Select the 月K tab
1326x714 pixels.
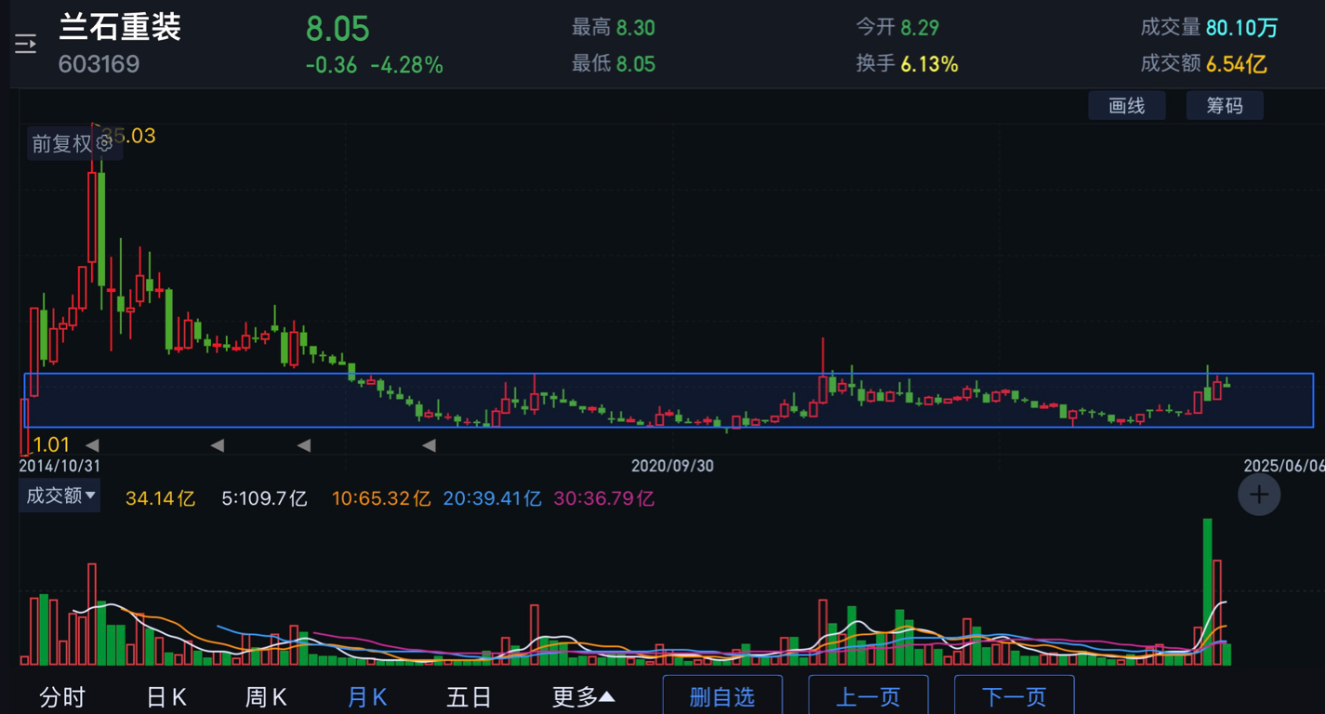point(366,696)
